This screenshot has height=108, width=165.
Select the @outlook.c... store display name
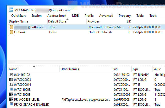pyautogui.click(x=30, y=27)
